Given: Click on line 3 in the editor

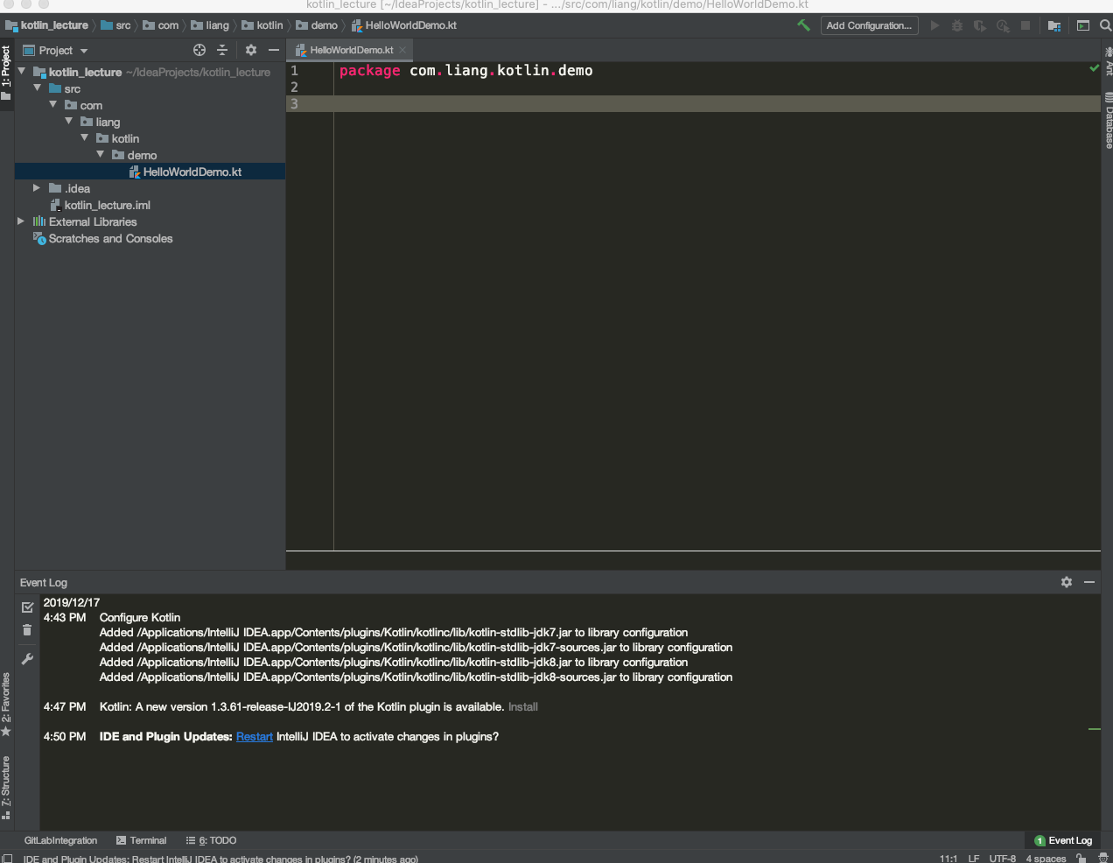Looking at the screenshot, I should [693, 103].
